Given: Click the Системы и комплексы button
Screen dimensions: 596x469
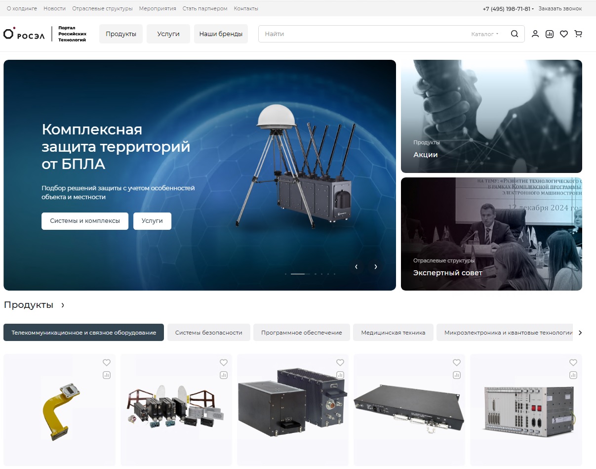Looking at the screenshot, I should tap(85, 221).
